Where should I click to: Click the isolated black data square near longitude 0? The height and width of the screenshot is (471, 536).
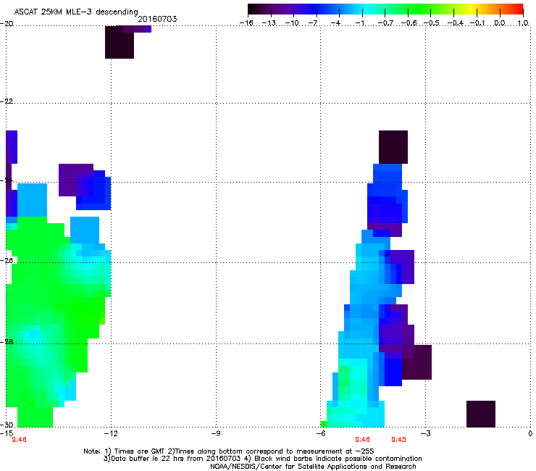481,414
